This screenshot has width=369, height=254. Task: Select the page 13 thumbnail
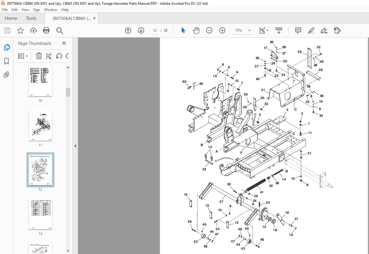point(40,214)
